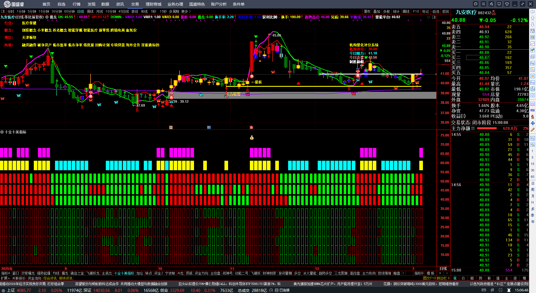Click the layout icon left of 分时
Image resolution: width=536 pixels, height=293 pixels.
(3, 11)
